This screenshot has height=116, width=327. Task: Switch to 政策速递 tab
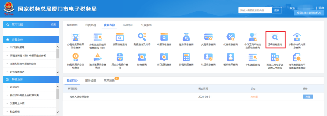coord(109,81)
